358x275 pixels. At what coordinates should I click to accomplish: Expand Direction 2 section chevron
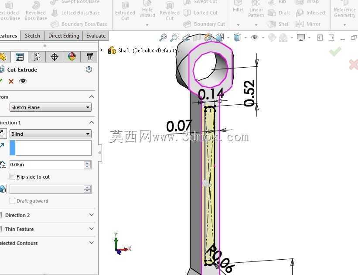pyautogui.click(x=92, y=215)
